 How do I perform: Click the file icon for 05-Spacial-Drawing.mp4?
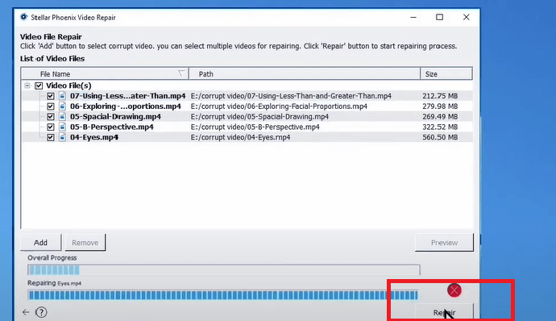[62, 116]
